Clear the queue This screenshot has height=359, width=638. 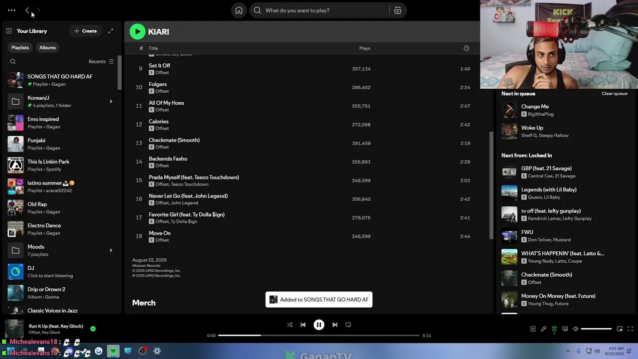[x=614, y=94]
